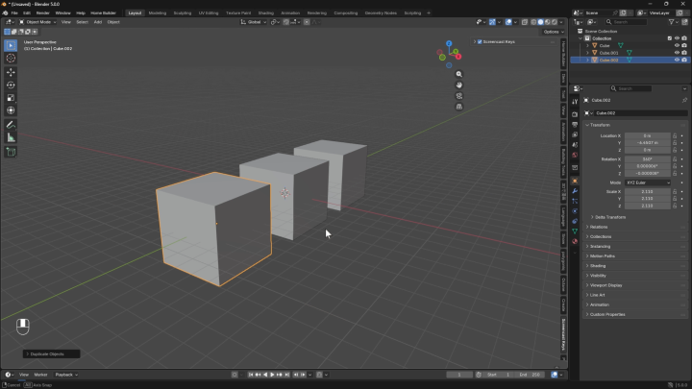Select the Move tool in toolbar
This screenshot has height=389, width=692.
click(11, 72)
